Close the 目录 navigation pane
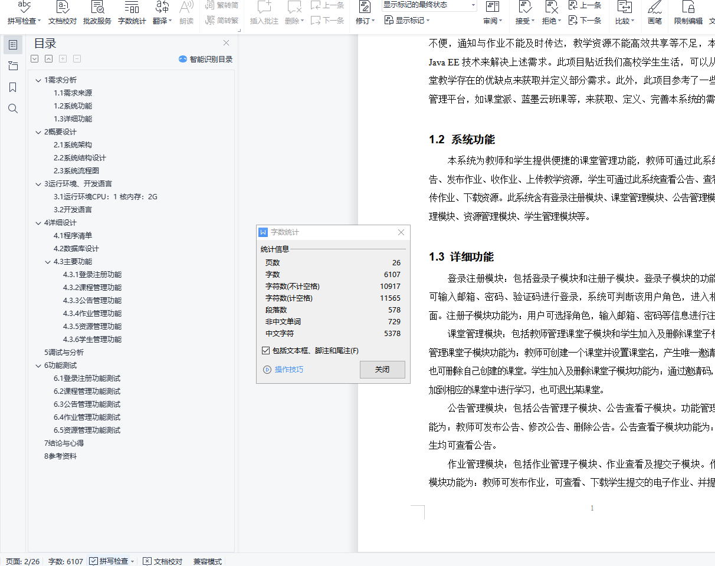 (x=226, y=43)
